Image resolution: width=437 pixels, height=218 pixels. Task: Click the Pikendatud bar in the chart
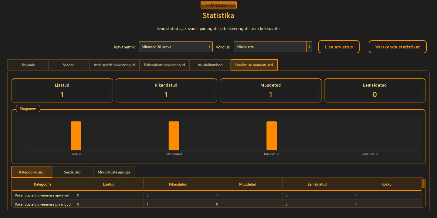click(174, 136)
